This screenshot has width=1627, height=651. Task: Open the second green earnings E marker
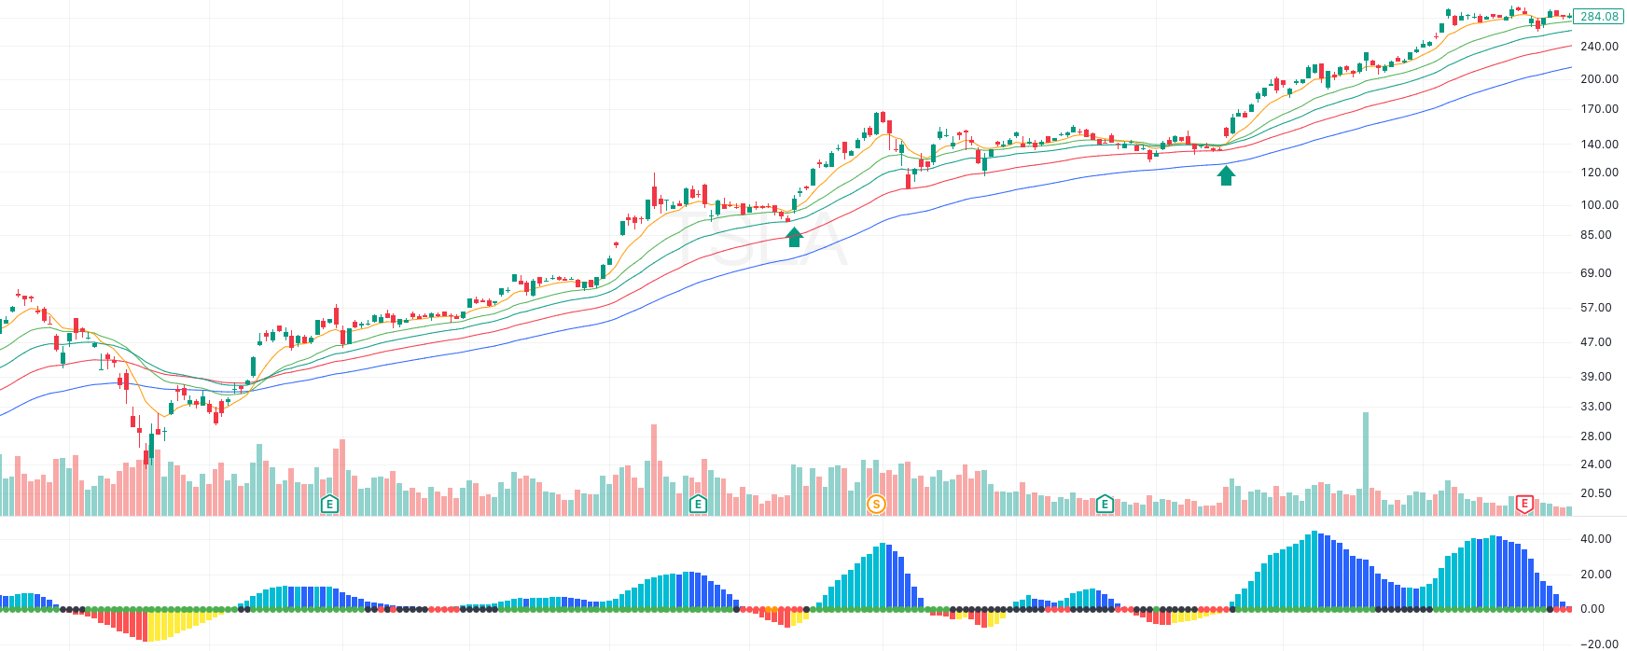(697, 505)
